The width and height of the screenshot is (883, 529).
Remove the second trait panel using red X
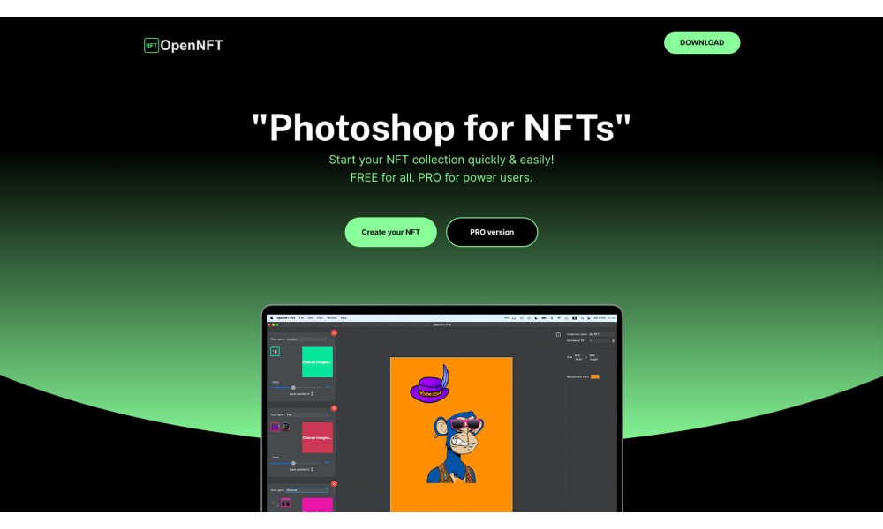click(334, 408)
